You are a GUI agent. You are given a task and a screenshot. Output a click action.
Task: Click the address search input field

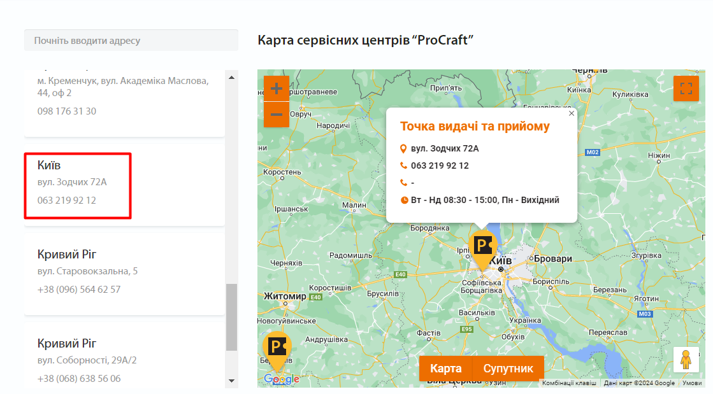(x=131, y=41)
